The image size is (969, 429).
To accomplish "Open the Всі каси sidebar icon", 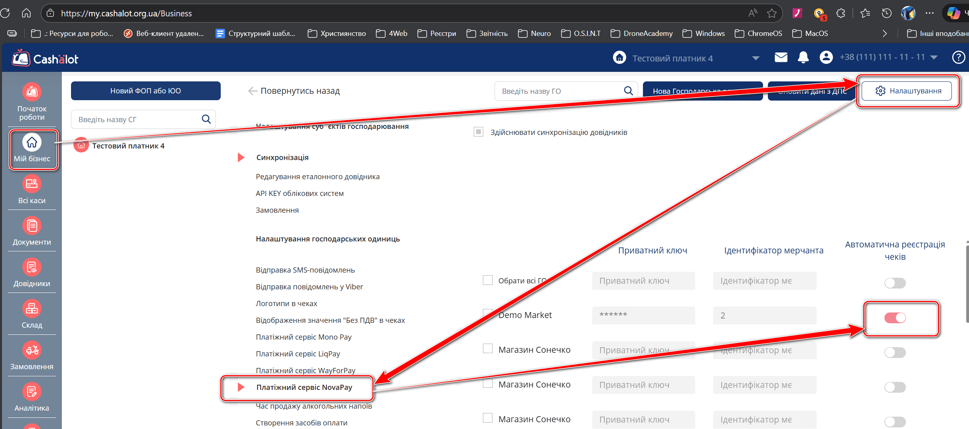I will tap(32, 190).
